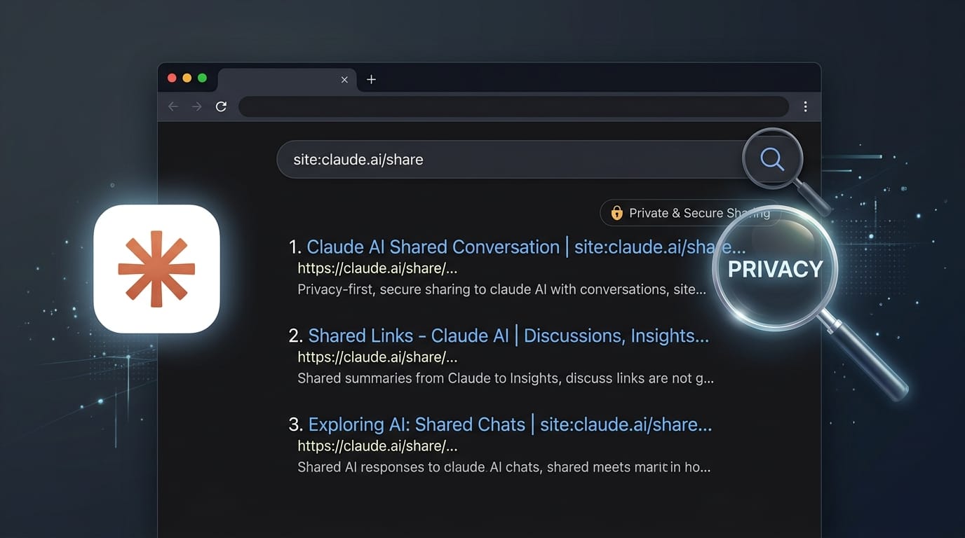Click the lock icon in the Private badge

pyautogui.click(x=617, y=213)
